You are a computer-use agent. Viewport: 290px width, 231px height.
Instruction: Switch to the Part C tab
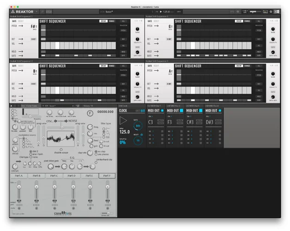point(54,176)
